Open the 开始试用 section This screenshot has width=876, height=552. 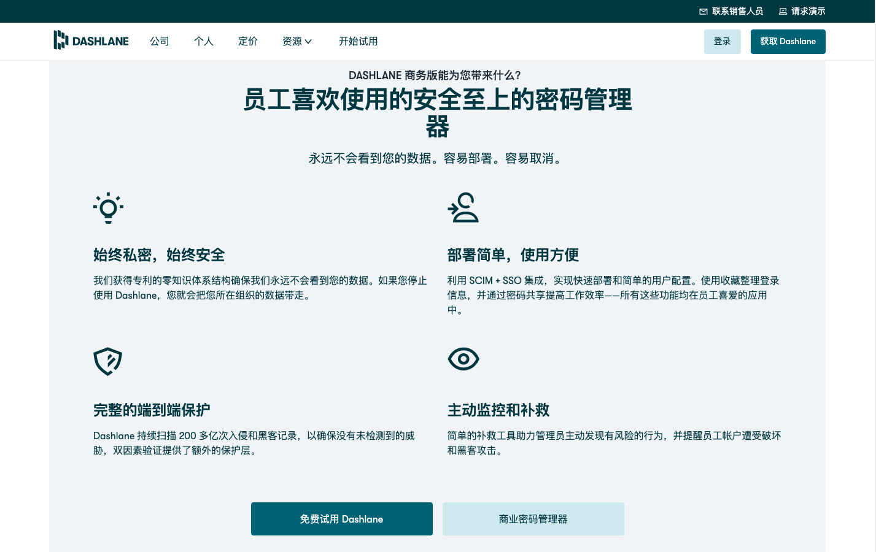359,41
